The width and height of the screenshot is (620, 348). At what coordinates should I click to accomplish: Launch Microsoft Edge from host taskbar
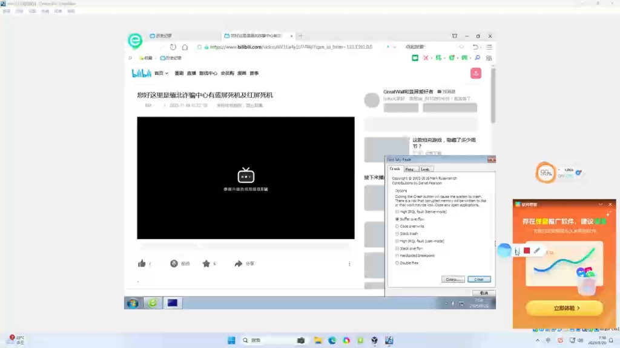point(332,340)
